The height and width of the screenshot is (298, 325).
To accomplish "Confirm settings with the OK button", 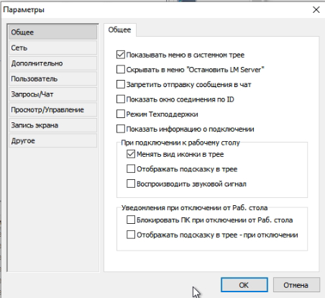I will [x=244, y=285].
